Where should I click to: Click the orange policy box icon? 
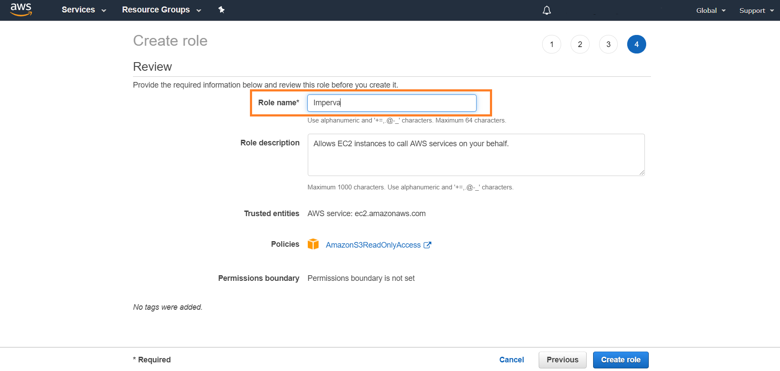[x=313, y=244]
